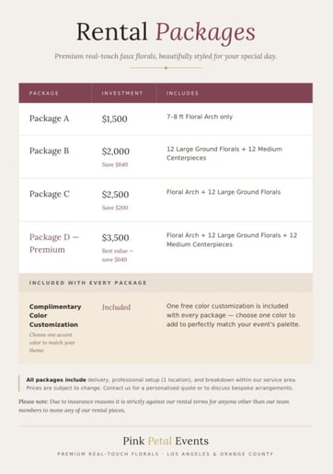This screenshot has height=474, width=333.
Task: Select the INVESTMENT column header
Action: click(122, 93)
